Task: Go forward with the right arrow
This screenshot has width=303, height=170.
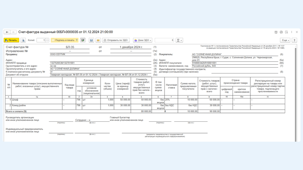Action: tap(13, 32)
